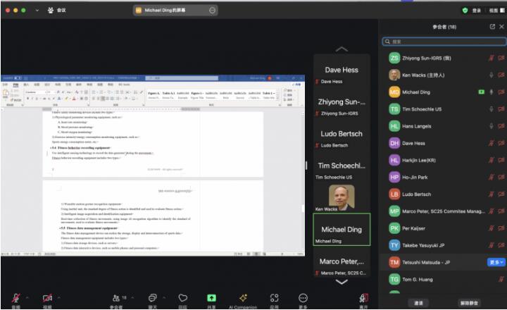Open the chat icon in the toolbar
The image size is (507, 310).
152,299
